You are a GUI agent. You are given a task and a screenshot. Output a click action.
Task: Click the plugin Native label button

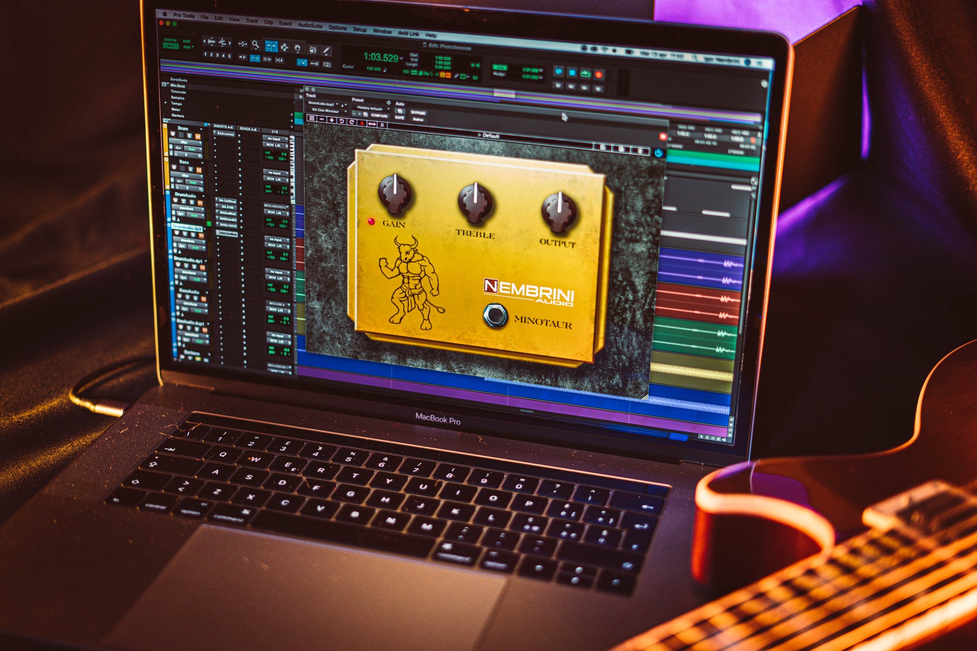coord(418,119)
